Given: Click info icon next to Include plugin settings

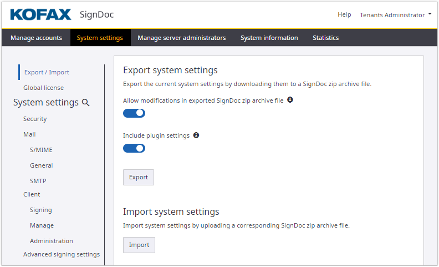Looking at the screenshot, I should [196, 135].
